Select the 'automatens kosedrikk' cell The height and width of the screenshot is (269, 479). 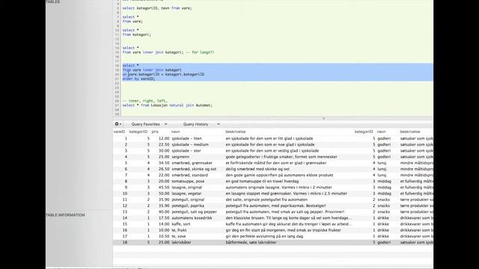[192, 217]
